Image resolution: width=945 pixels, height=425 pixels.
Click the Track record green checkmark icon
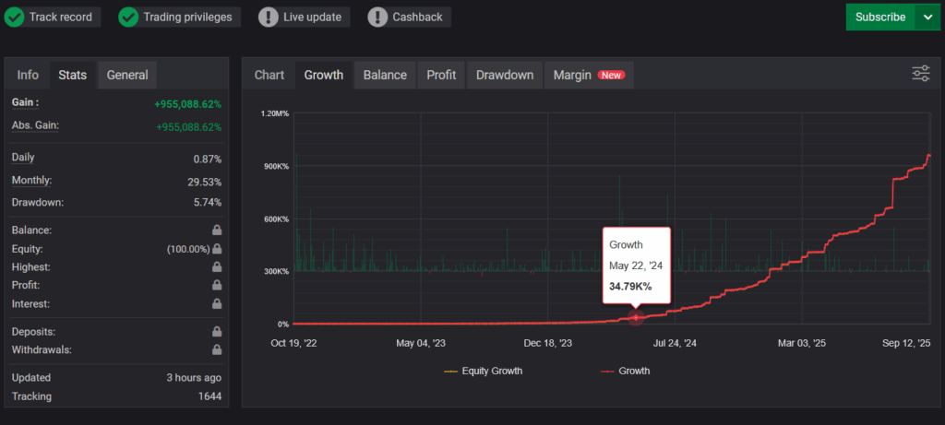tap(15, 17)
